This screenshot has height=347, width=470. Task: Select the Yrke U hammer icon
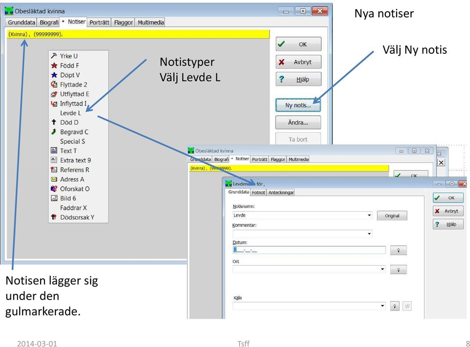(x=54, y=56)
